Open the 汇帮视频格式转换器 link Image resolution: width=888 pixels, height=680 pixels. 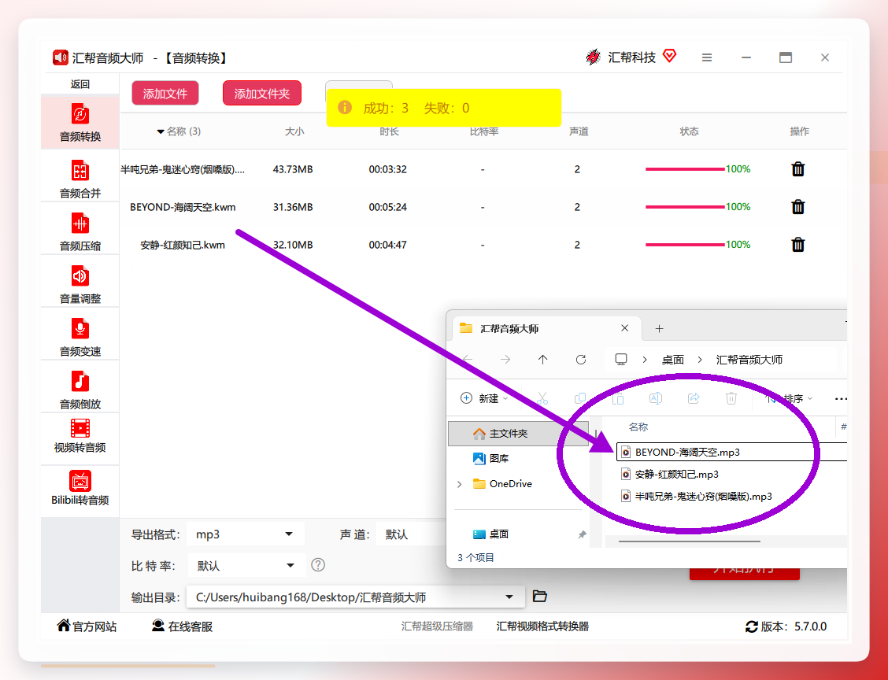click(x=542, y=626)
